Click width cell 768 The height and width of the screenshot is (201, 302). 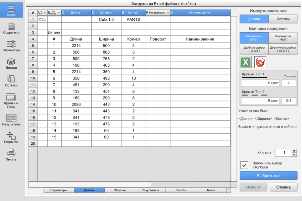point(107,59)
